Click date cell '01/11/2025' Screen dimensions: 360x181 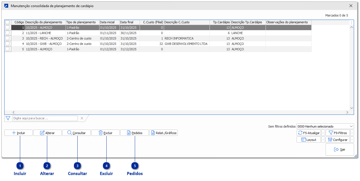(x=109, y=33)
